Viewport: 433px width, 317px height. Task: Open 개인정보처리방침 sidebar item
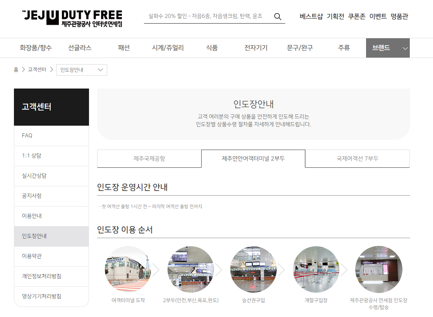[51, 277]
